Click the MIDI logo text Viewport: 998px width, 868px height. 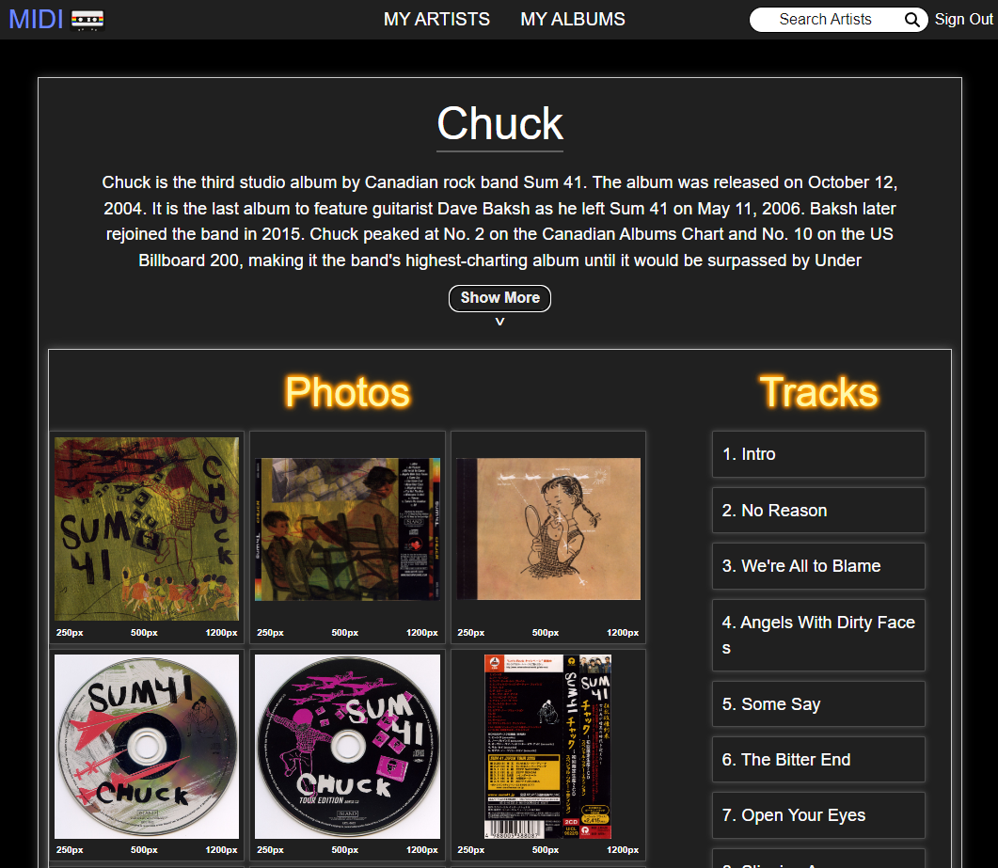point(36,19)
